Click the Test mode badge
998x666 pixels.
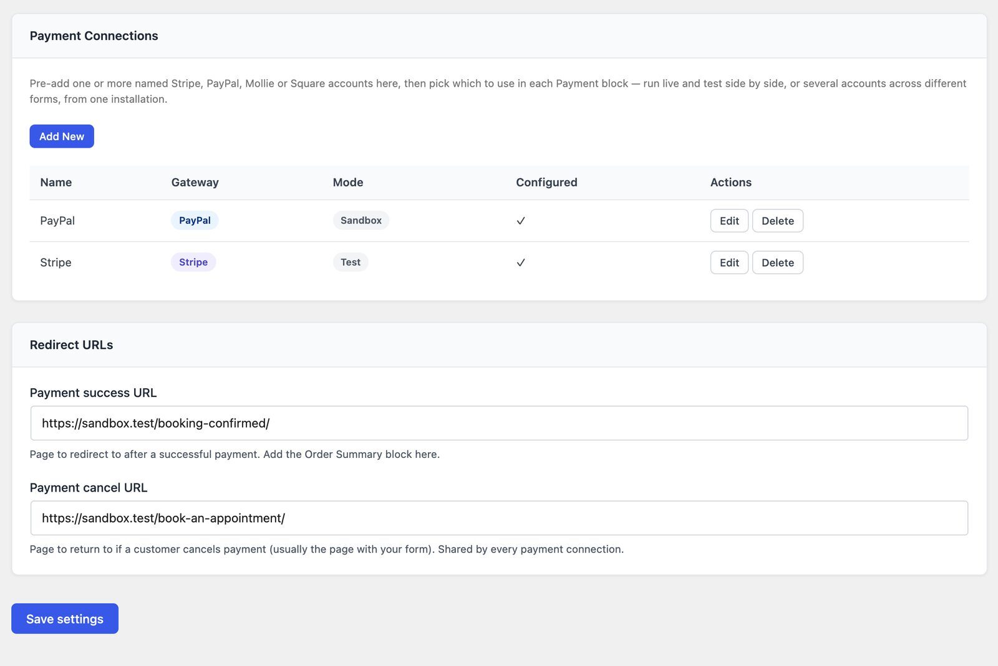(x=351, y=262)
